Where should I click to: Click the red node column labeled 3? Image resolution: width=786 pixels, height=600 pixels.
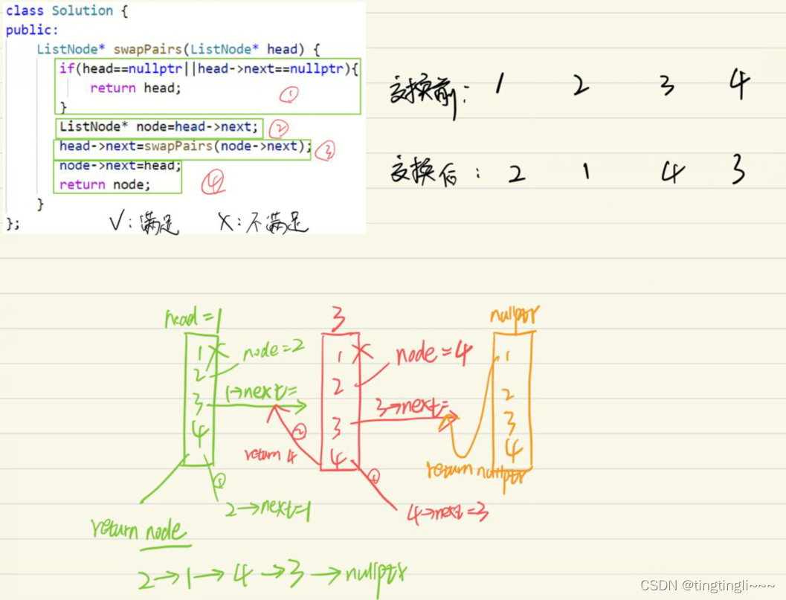(339, 401)
